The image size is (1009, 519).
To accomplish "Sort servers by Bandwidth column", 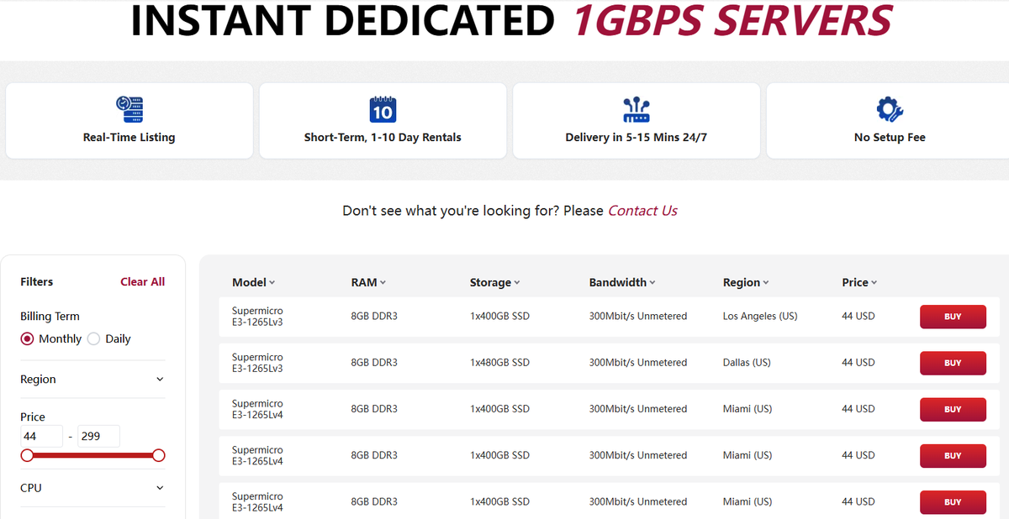I will [622, 282].
